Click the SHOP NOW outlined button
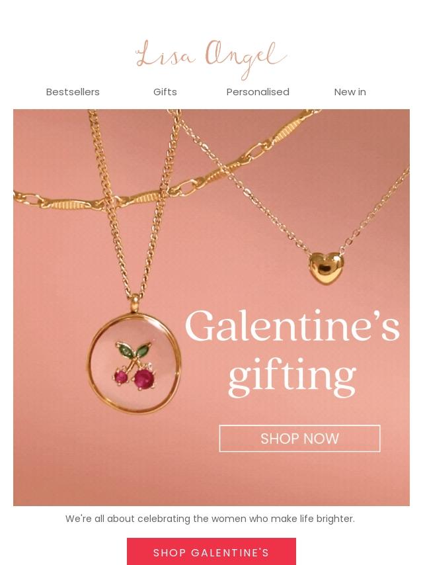This screenshot has height=565, width=423. tap(299, 439)
